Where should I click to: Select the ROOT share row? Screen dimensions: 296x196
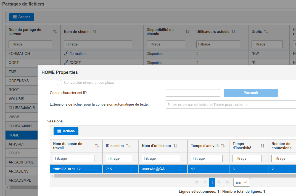click(x=22, y=90)
